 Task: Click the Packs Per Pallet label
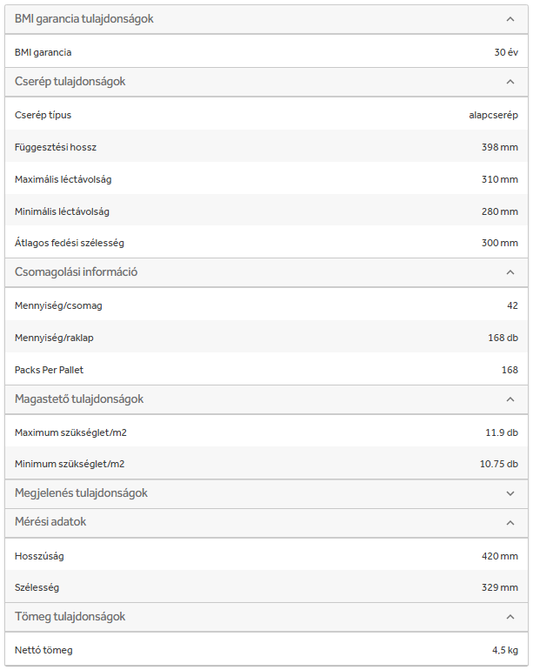coord(50,370)
